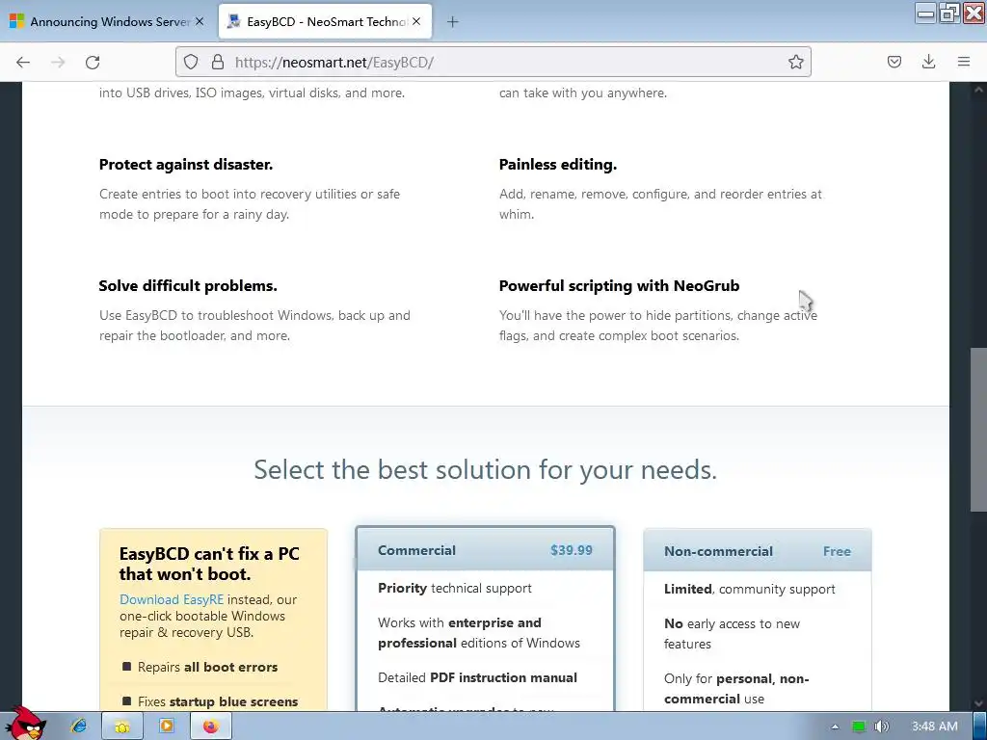Open the folder icon in taskbar
Image resolution: width=987 pixels, height=740 pixels.
click(122, 727)
